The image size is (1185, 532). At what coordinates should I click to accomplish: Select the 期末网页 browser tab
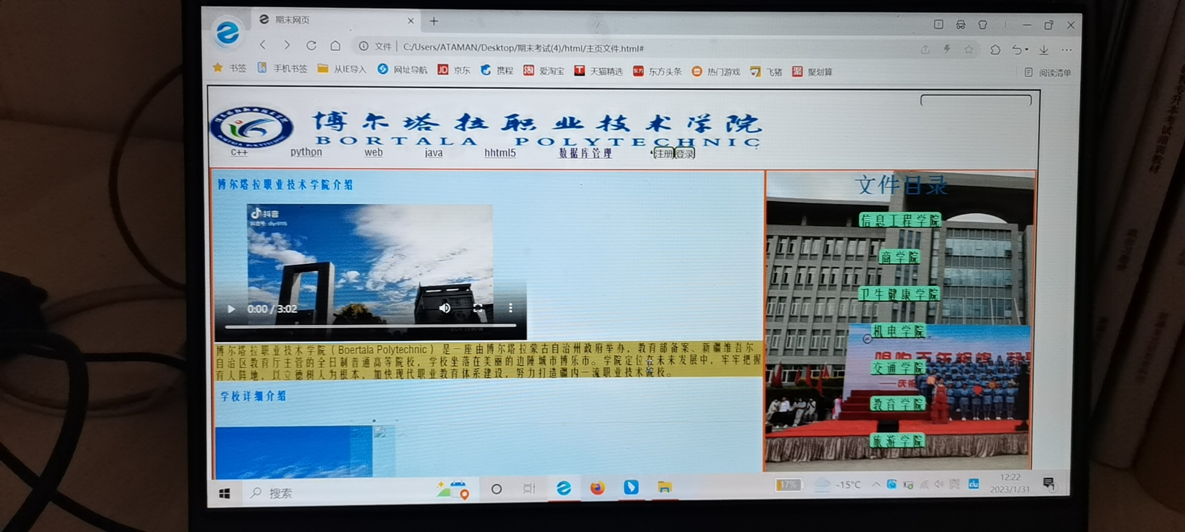click(x=336, y=20)
